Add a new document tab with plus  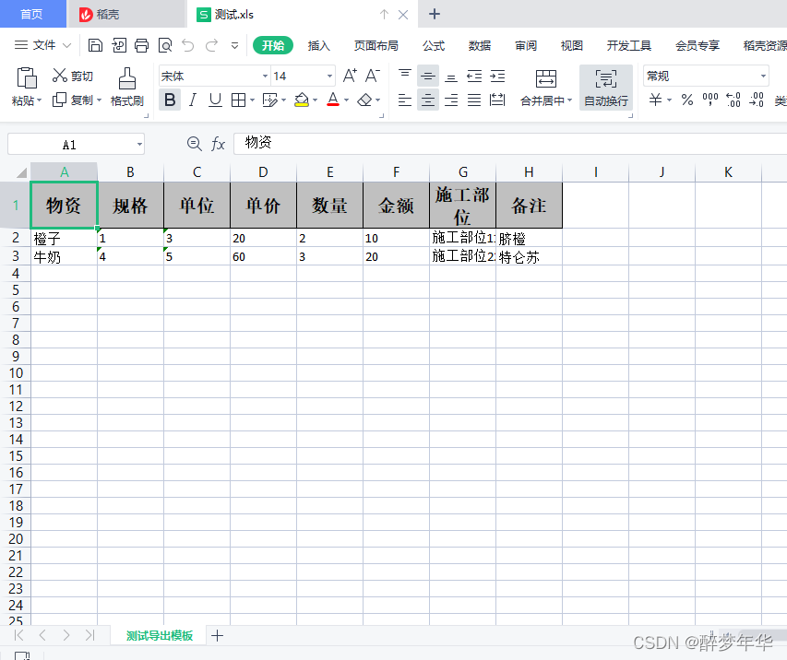(x=435, y=14)
